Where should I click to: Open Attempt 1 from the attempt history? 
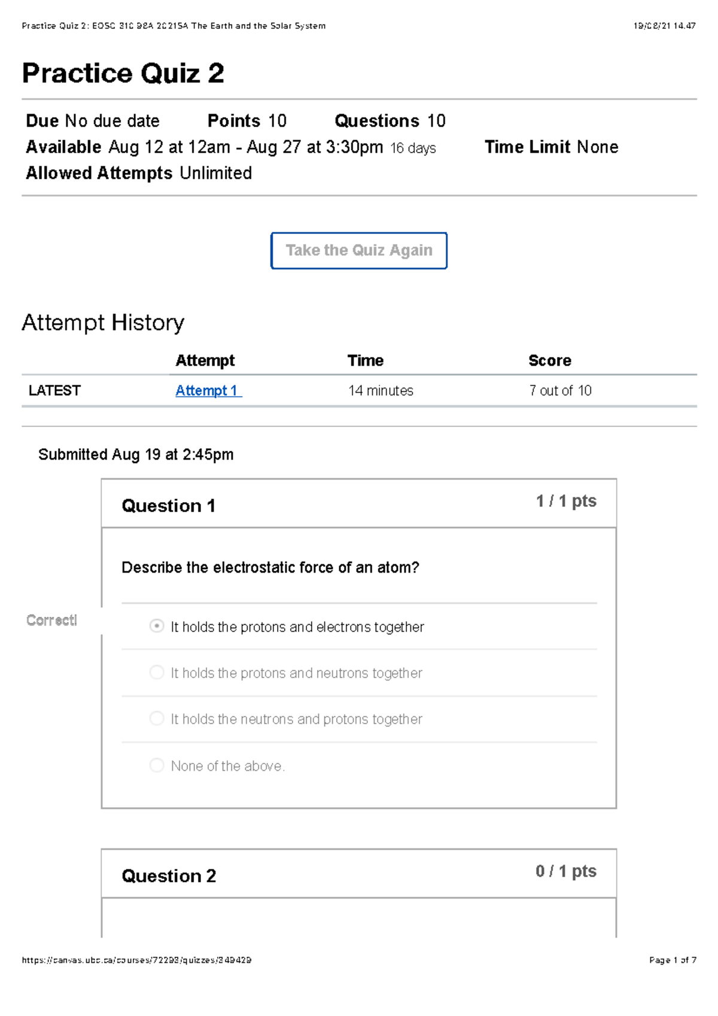click(x=206, y=391)
